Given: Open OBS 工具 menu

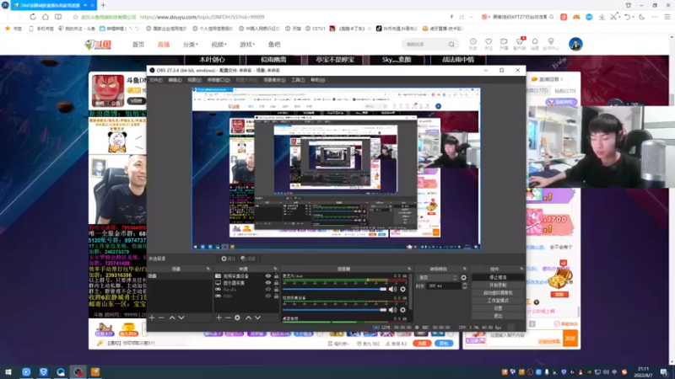Looking at the screenshot, I should click(298, 80).
